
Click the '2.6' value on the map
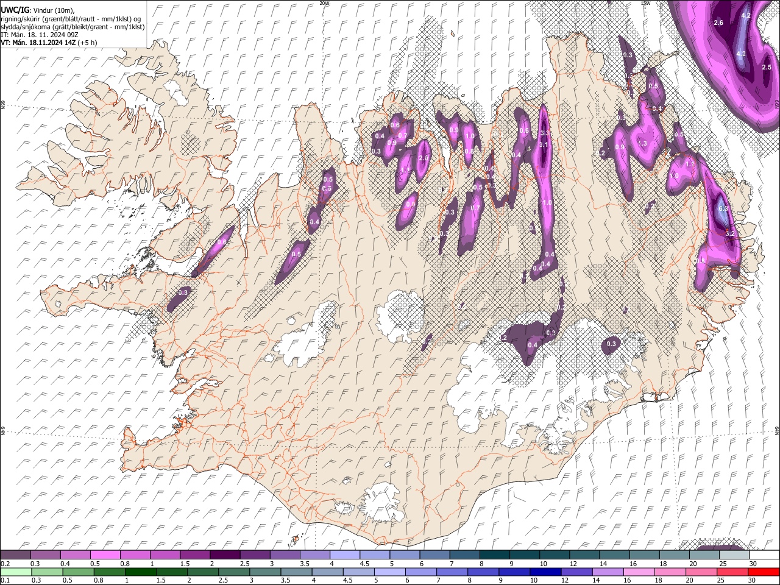point(718,23)
